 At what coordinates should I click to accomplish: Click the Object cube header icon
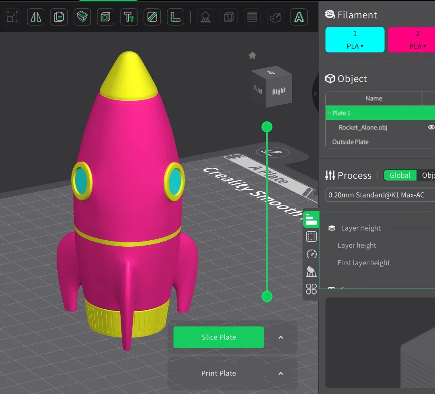click(x=330, y=79)
